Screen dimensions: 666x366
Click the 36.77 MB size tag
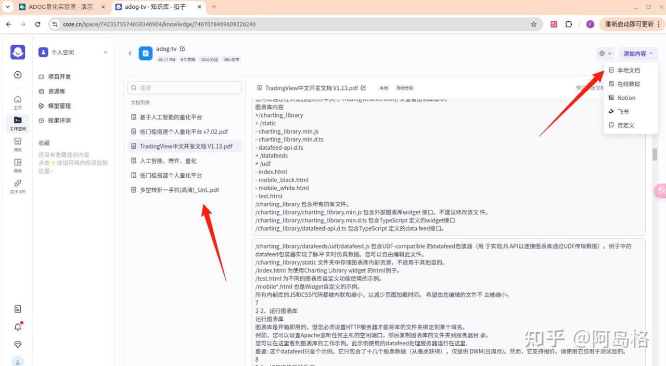(166, 60)
